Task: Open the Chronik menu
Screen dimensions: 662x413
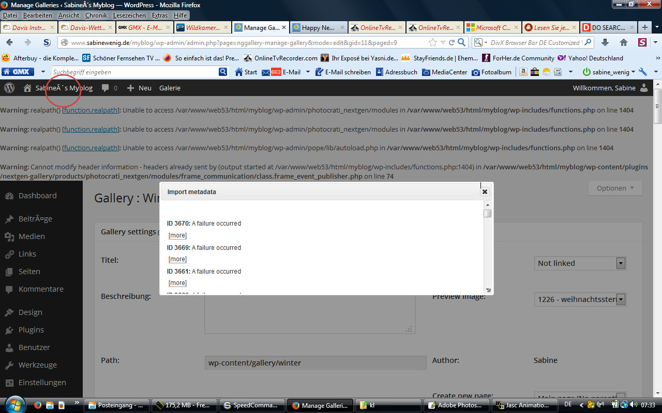Action: click(96, 15)
